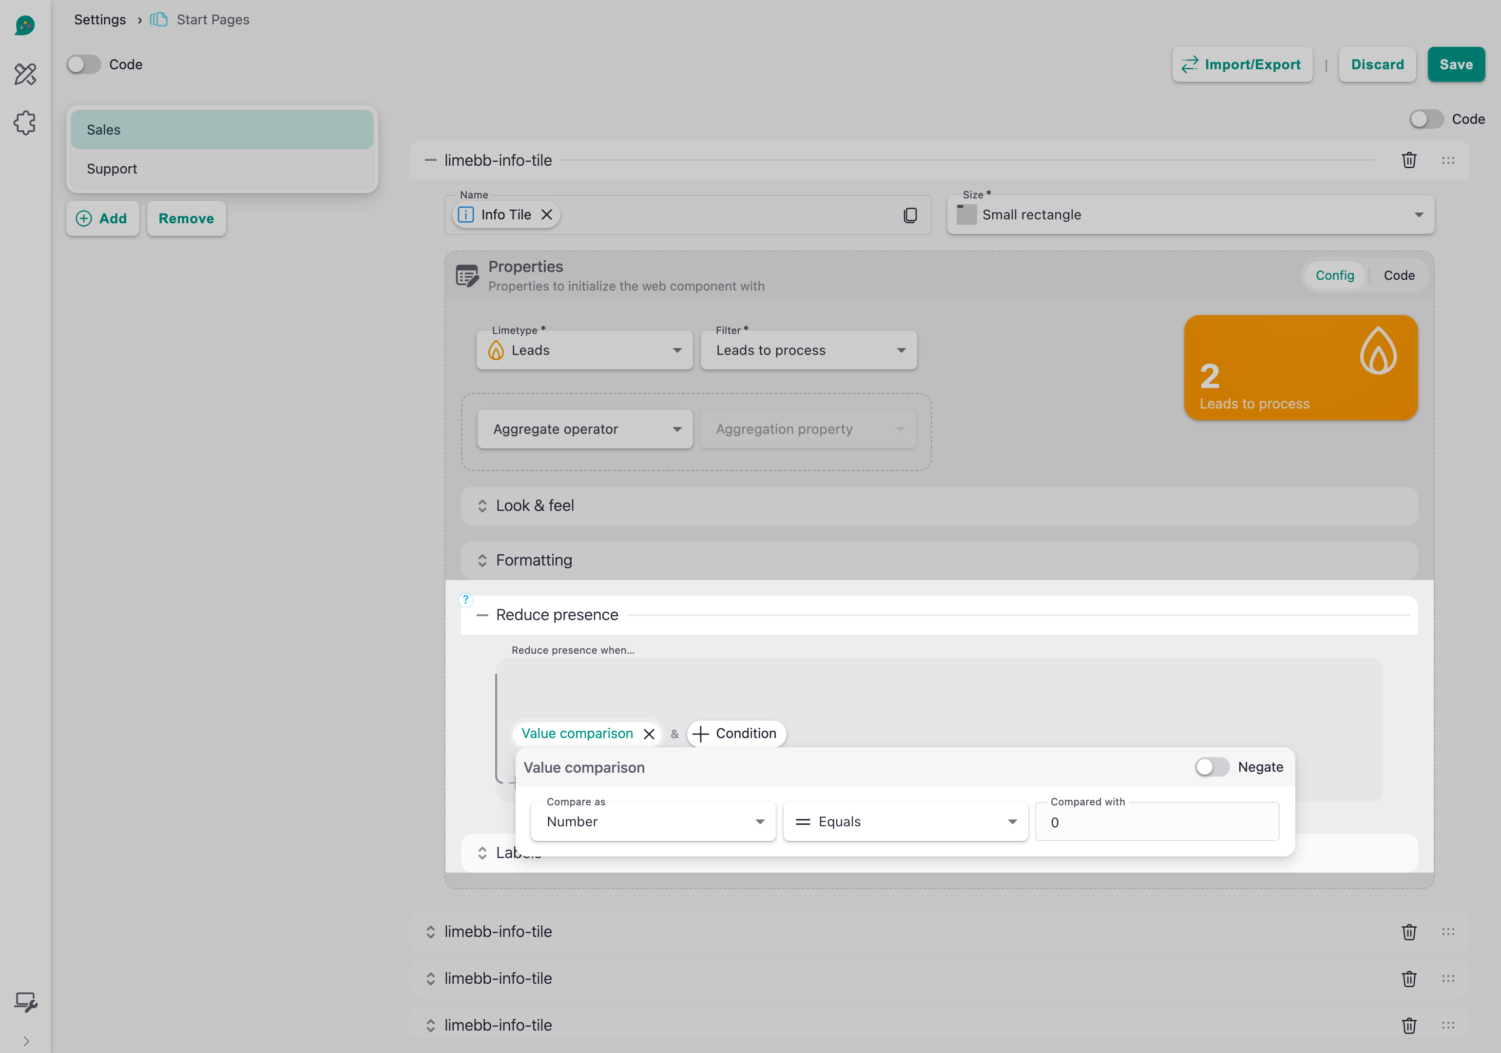Open the Size dropdown showing Small rectangle
This screenshot has width=1501, height=1053.
1191,214
